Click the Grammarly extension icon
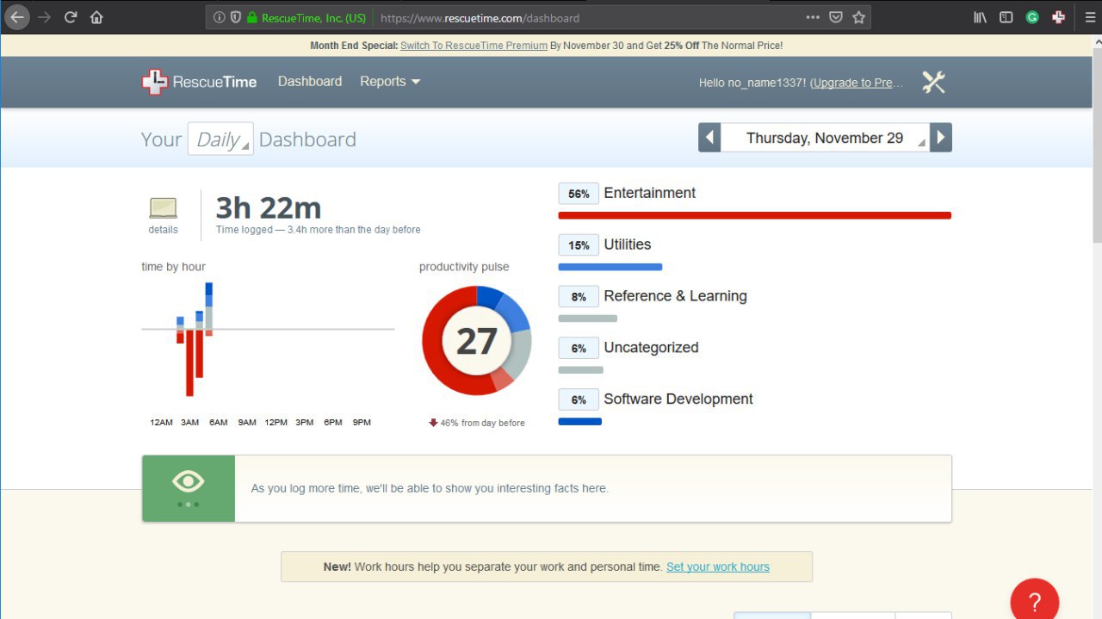This screenshot has height=619, width=1102. click(x=1032, y=17)
